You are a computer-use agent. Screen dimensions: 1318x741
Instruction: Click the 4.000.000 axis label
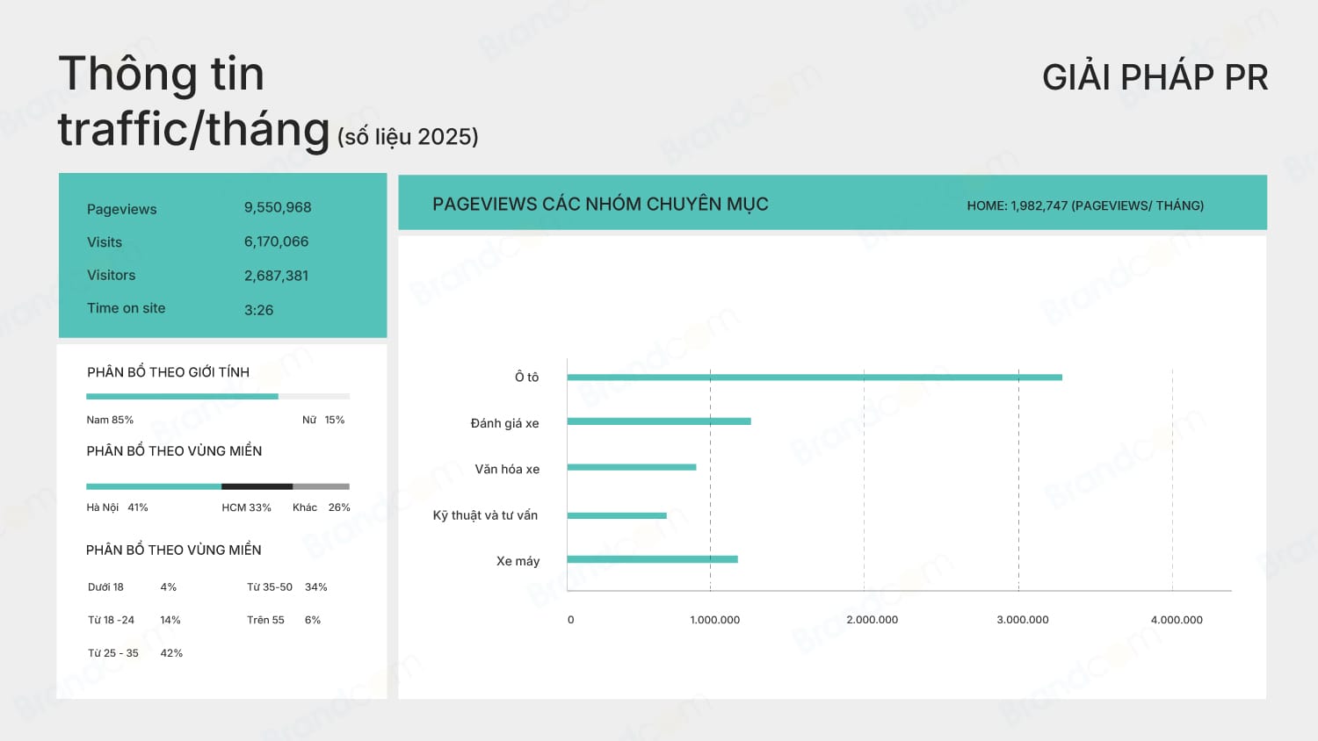[x=1176, y=620]
